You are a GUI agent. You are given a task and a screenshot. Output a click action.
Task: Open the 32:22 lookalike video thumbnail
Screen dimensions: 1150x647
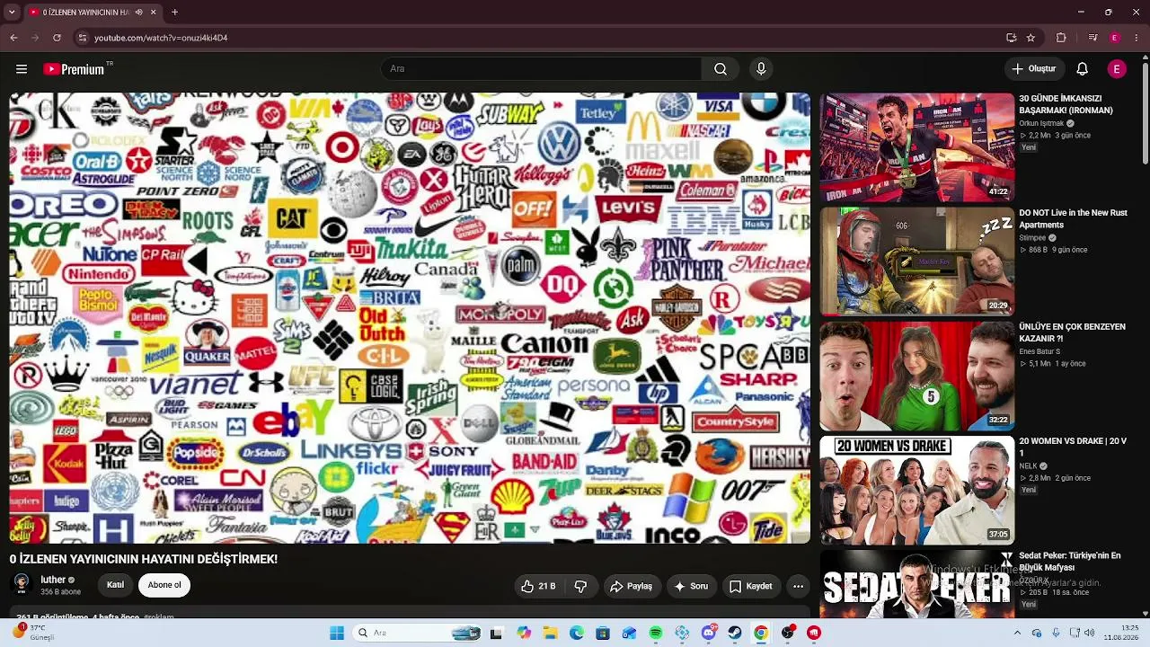pos(917,376)
